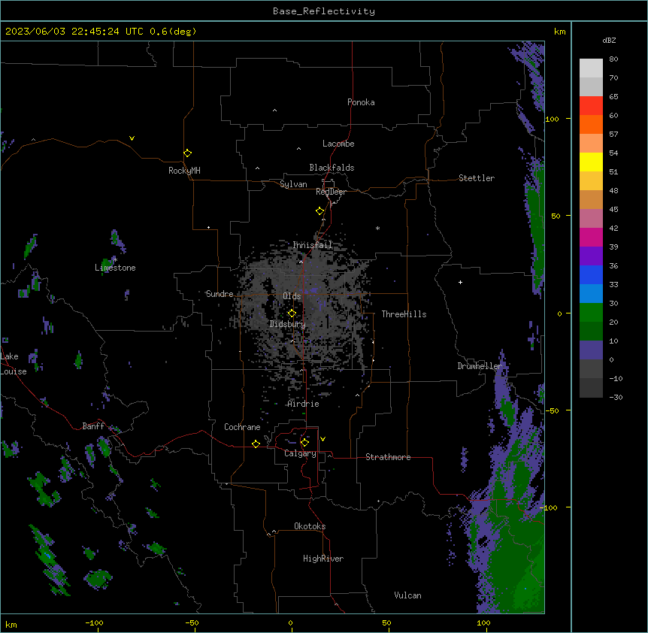Viewport: 648px width, 633px height.
Task: Click the Stettler label
Action: coord(477,178)
